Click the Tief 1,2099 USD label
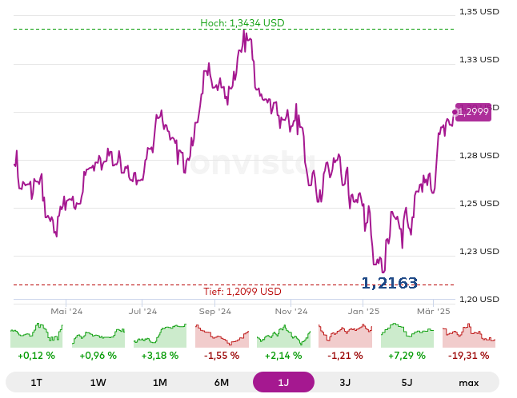517x398 pixels. (x=242, y=292)
